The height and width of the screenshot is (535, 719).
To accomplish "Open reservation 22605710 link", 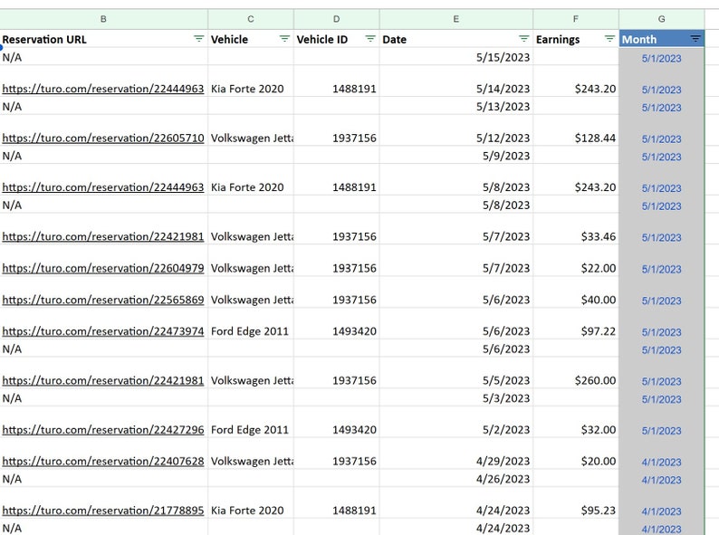I will pyautogui.click(x=103, y=138).
